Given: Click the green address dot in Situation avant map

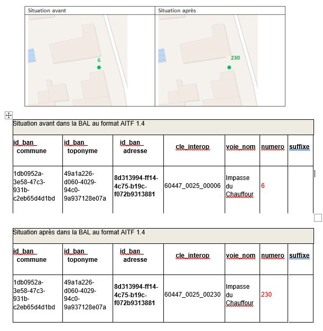Looking at the screenshot, I should coord(98,68).
